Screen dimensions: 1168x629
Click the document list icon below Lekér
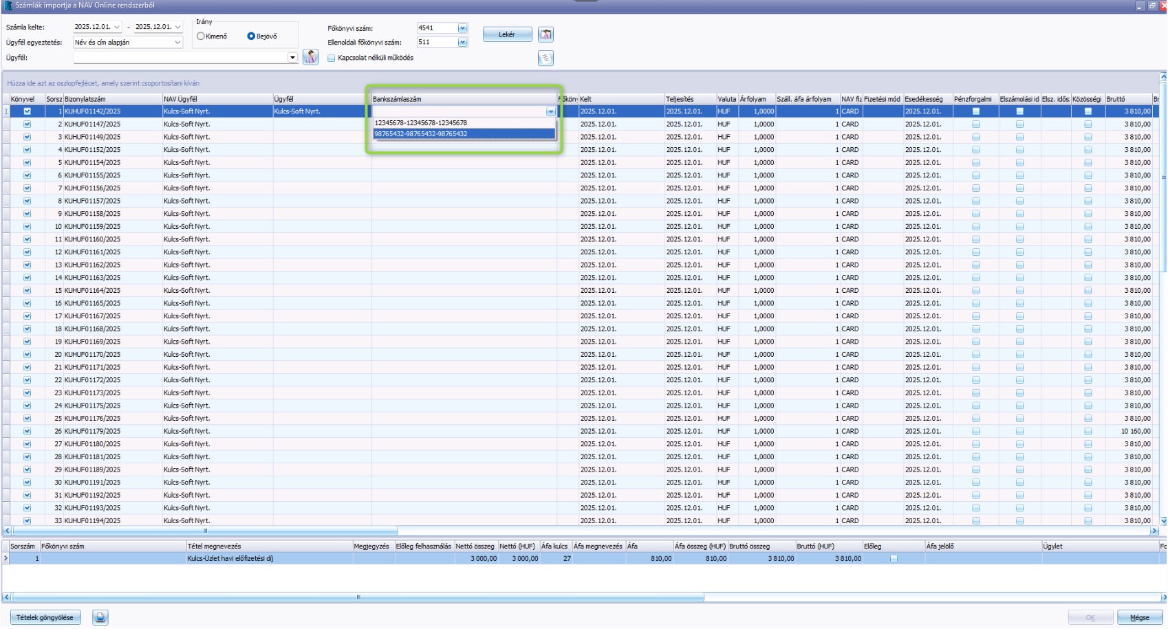click(x=545, y=58)
